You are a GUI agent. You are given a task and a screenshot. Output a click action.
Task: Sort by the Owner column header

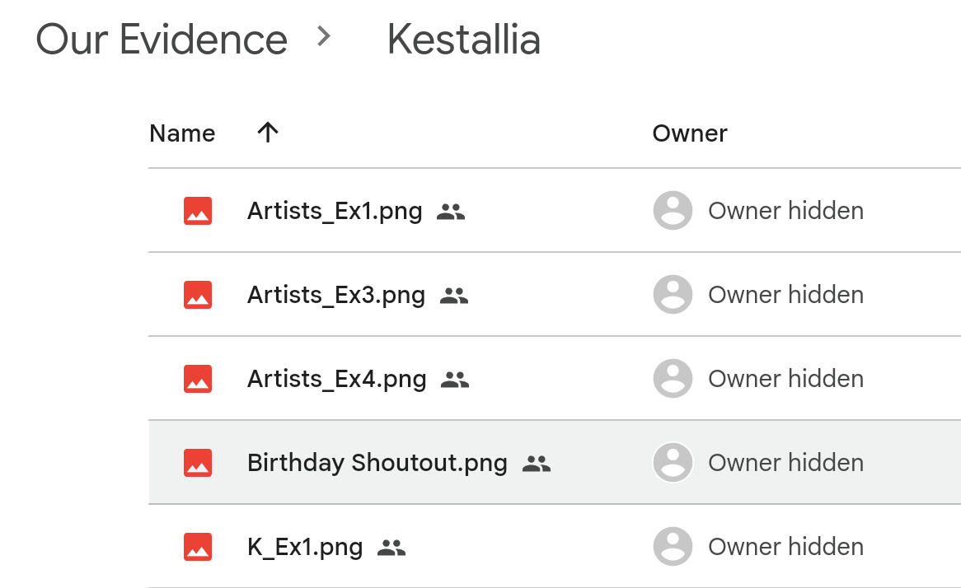click(689, 133)
